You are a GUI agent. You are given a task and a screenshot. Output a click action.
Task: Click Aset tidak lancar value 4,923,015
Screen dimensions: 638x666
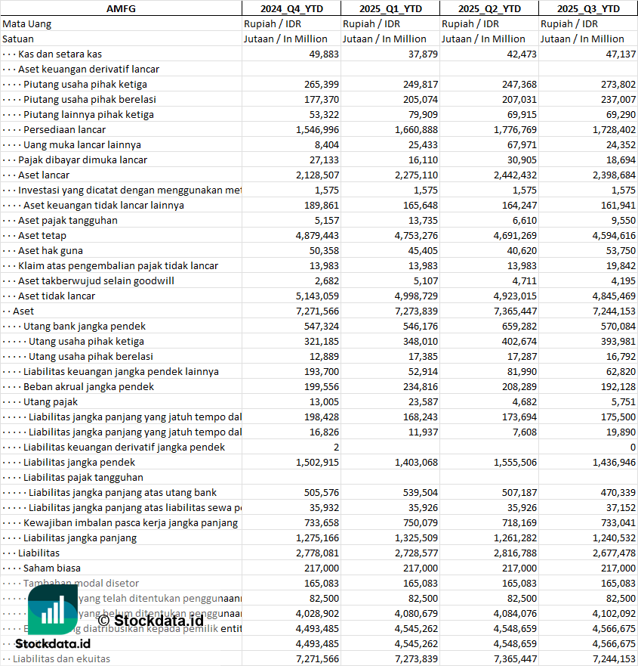click(516, 296)
